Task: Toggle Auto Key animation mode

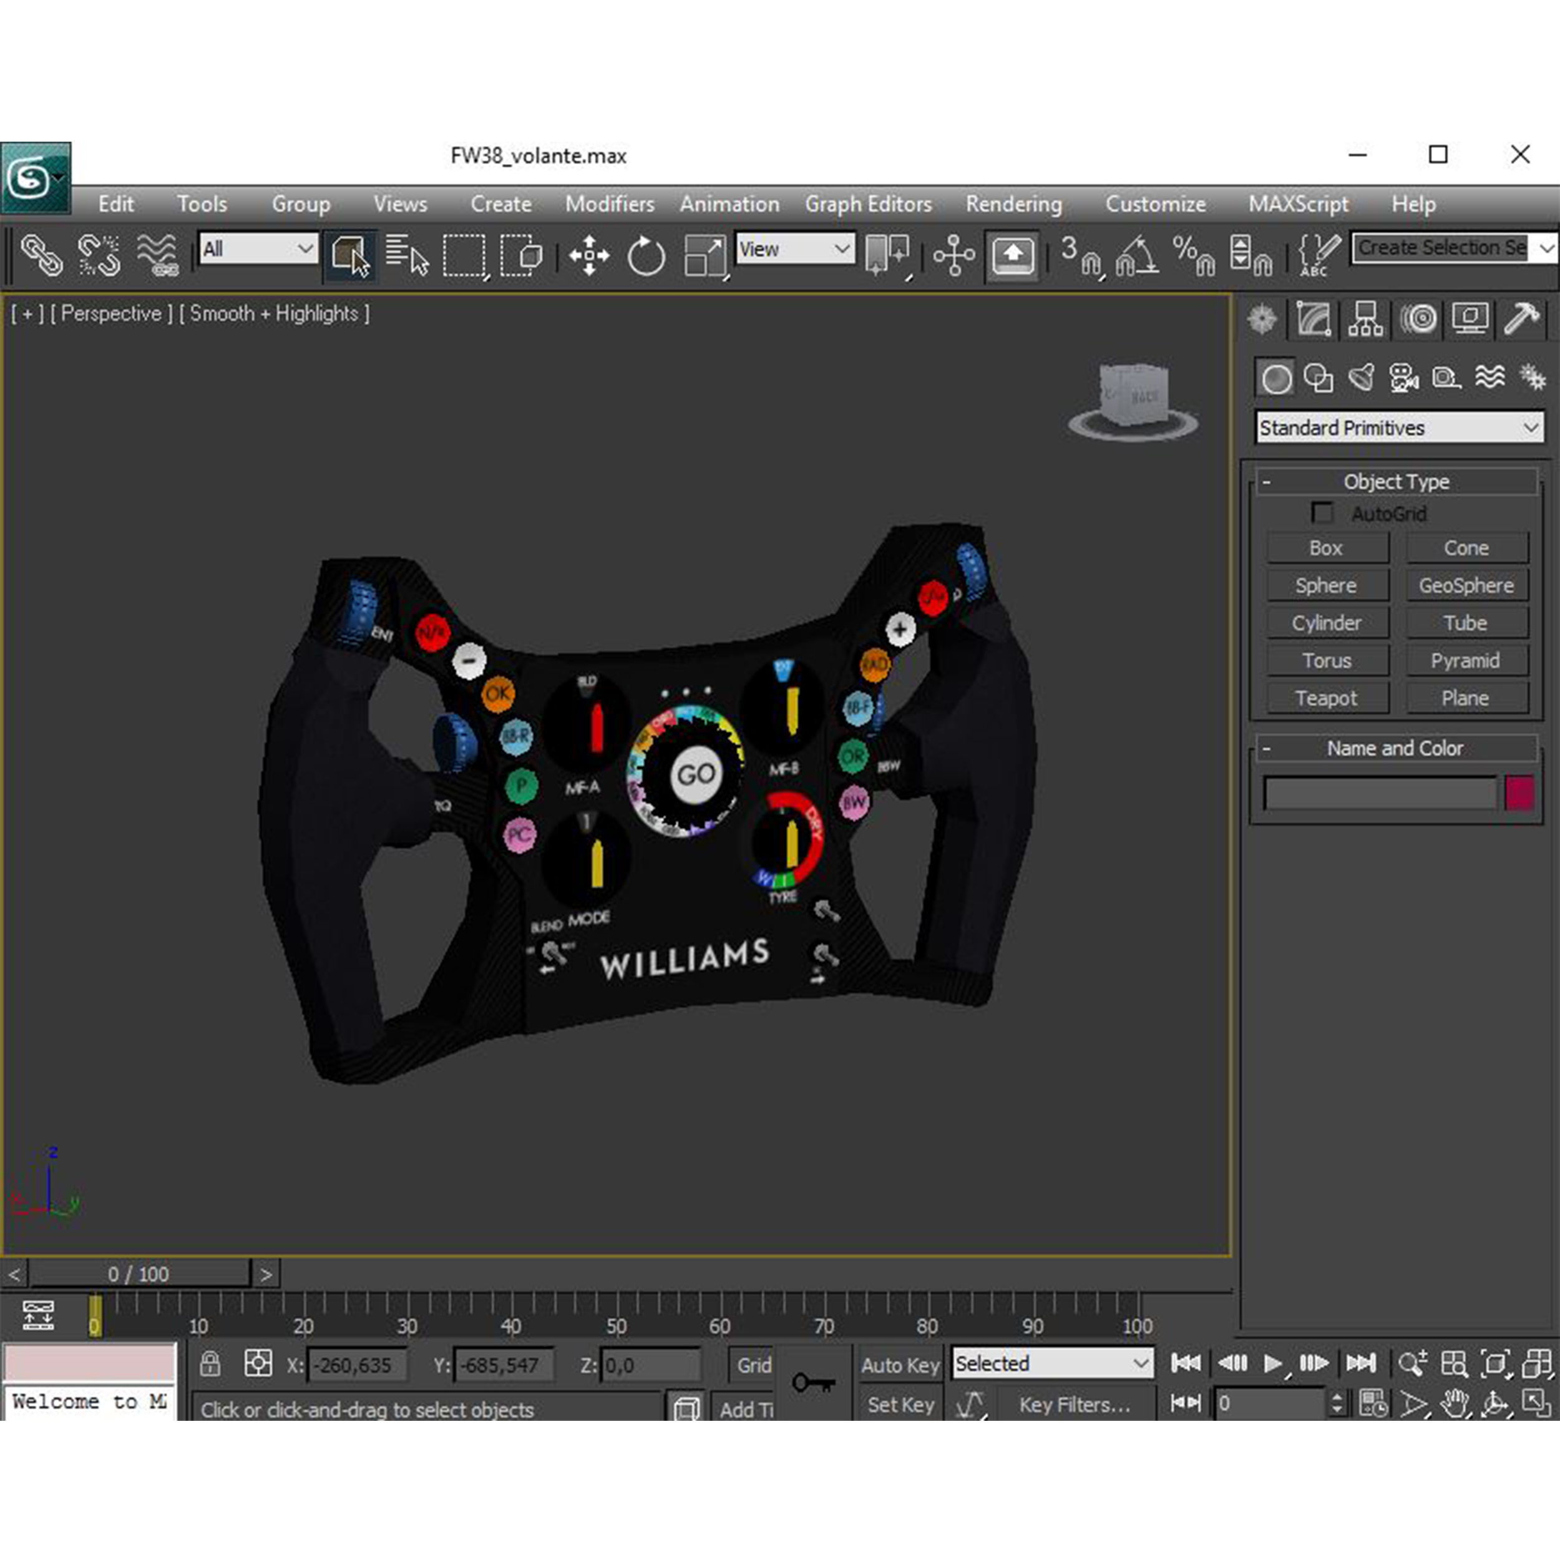Action: 900,1365
